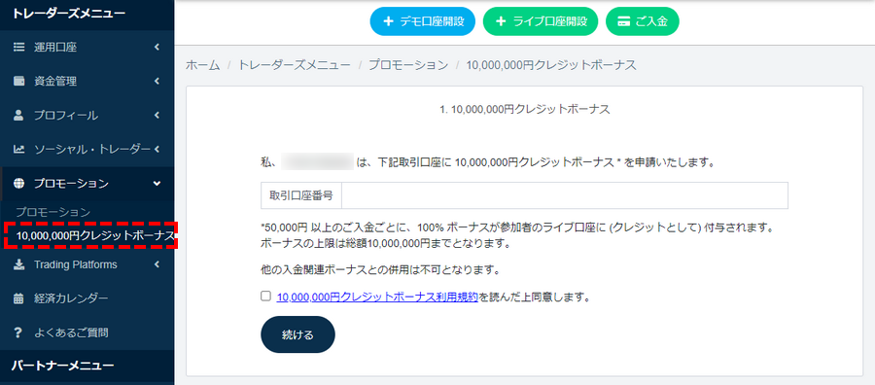This screenshot has height=385, width=875.
Task: Click the 1. 10,000,000円クレジットボーナス heading
Action: point(525,109)
